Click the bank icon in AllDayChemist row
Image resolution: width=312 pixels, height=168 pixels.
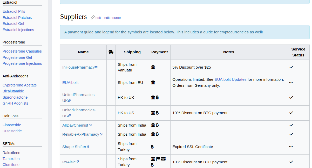click(153, 125)
